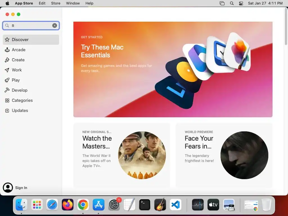Viewport: 288px width, 216px height.
Task: Click the 'GET STARTED' label on banner
Action: click(x=92, y=37)
